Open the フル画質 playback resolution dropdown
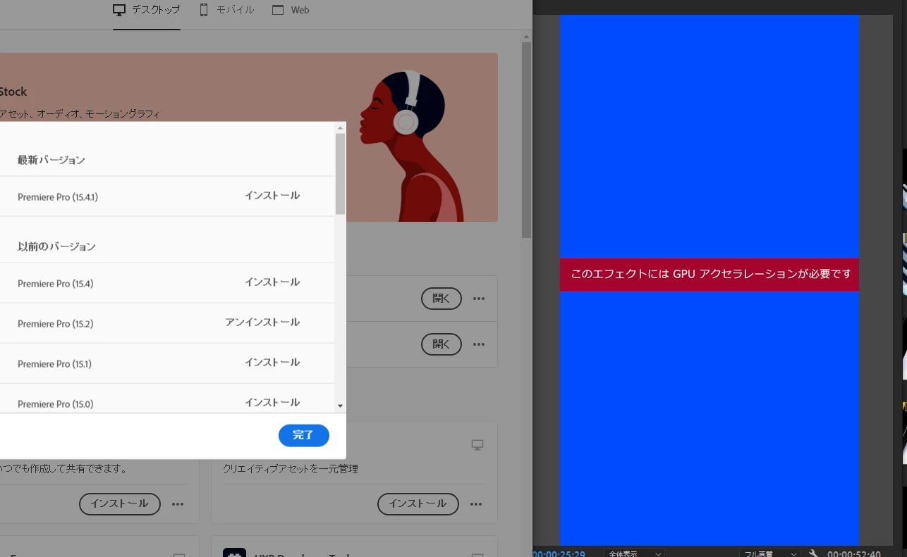This screenshot has height=557, width=907. (x=769, y=553)
